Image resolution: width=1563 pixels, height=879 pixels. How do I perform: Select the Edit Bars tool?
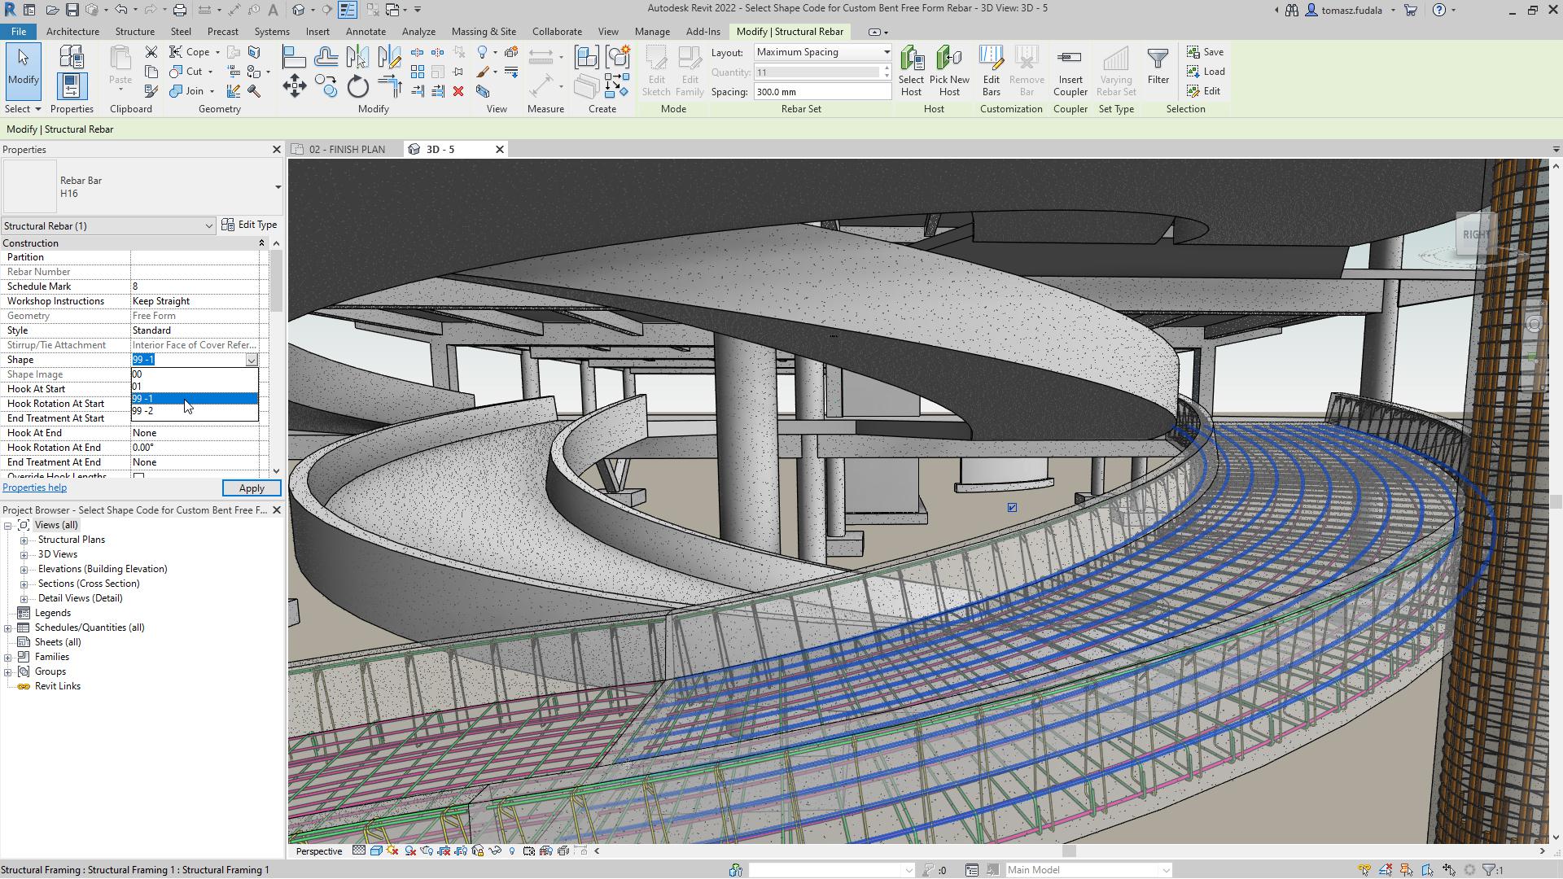point(991,70)
